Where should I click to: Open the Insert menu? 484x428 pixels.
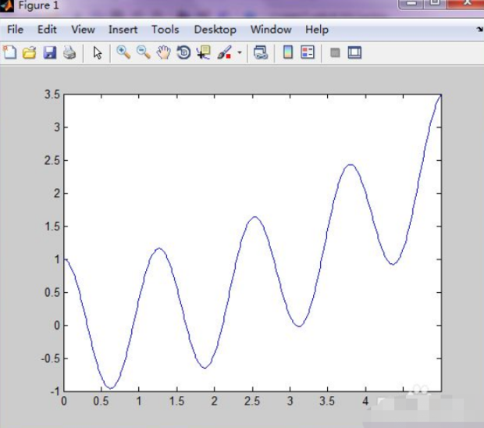123,30
